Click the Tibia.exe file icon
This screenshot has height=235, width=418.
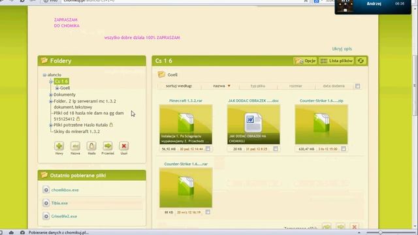[46, 203]
